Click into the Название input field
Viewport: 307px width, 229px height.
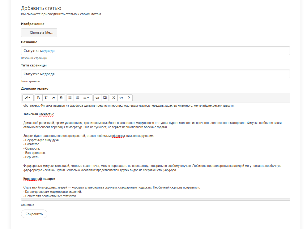(155, 51)
